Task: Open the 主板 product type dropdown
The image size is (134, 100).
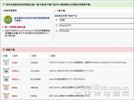Action: coord(97,20)
